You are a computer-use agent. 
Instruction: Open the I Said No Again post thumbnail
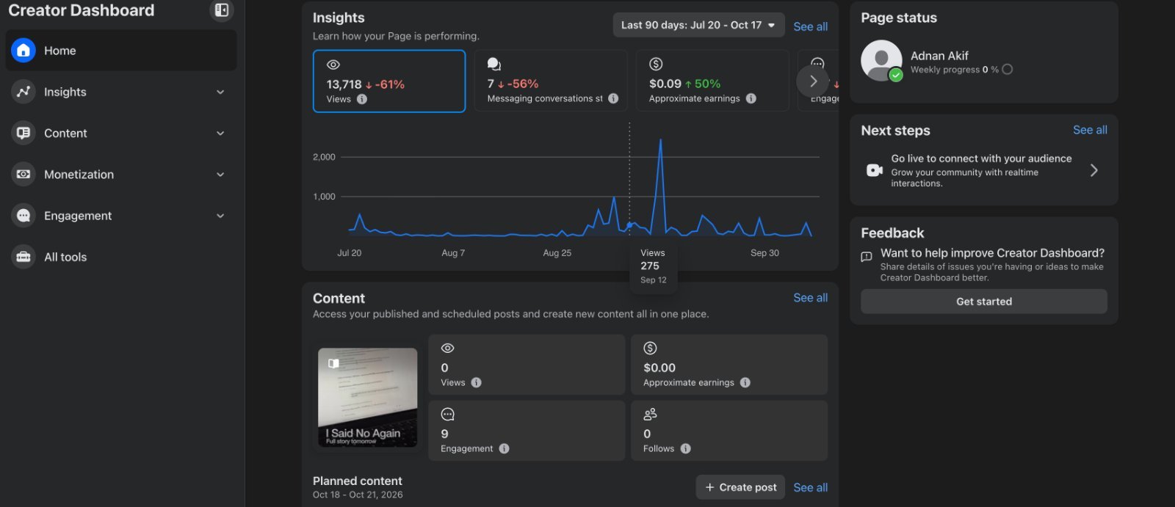367,398
